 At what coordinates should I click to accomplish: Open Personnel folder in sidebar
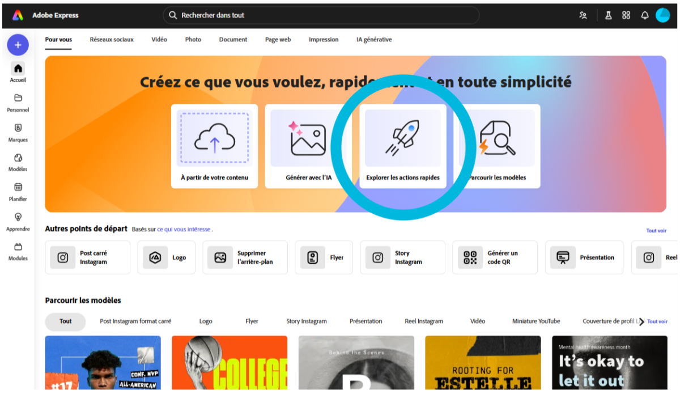point(18,102)
